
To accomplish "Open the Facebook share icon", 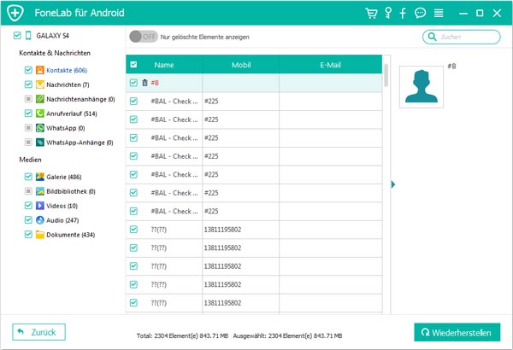I will (x=403, y=14).
